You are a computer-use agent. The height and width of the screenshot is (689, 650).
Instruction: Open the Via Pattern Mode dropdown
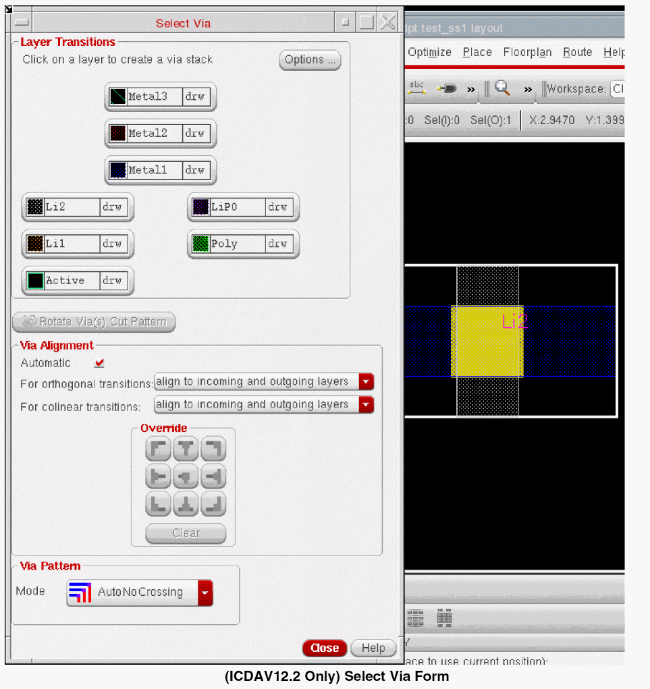coord(205,592)
